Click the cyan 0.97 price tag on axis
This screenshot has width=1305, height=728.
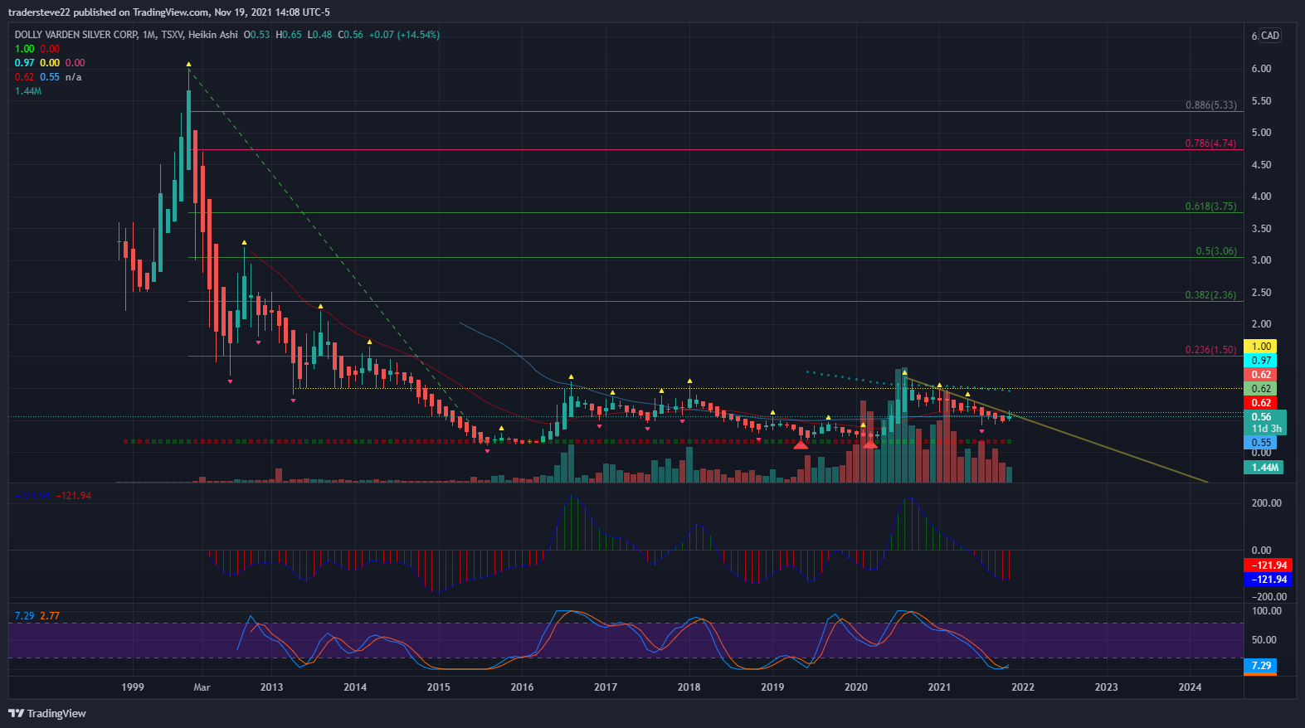coord(1261,361)
